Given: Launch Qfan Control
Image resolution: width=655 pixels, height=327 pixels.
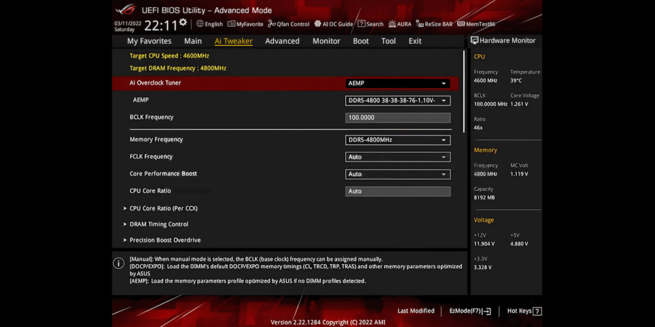Looking at the screenshot, I should coord(289,24).
